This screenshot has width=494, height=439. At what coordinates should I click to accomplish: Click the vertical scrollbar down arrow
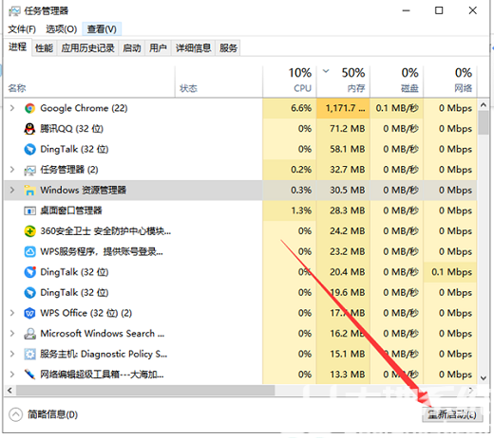pyautogui.click(x=484, y=378)
